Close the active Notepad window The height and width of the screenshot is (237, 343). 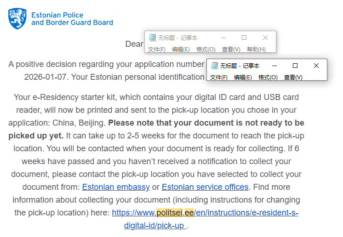(x=316, y=66)
